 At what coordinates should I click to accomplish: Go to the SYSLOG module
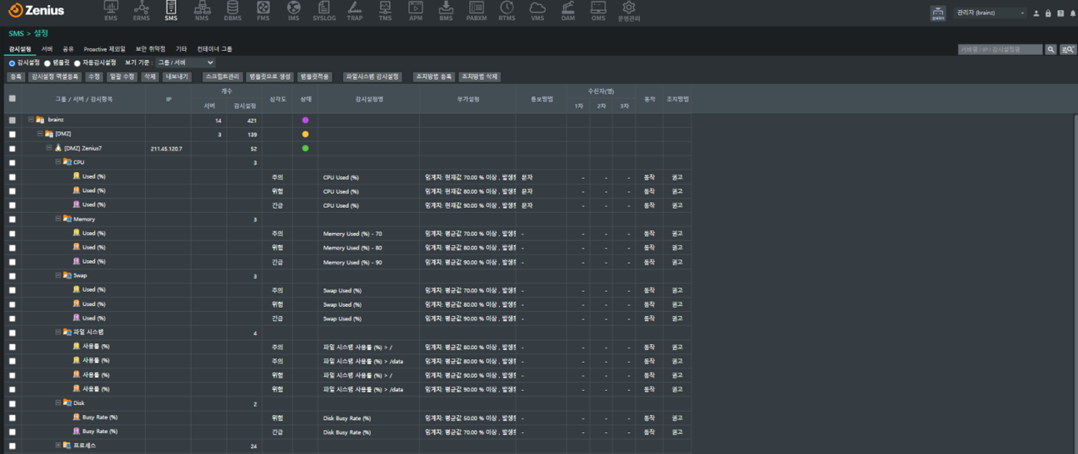coord(324,11)
